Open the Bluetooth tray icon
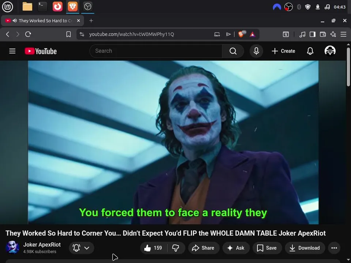 pyautogui.click(x=299, y=7)
